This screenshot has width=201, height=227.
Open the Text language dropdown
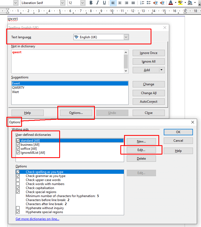tap(126, 37)
